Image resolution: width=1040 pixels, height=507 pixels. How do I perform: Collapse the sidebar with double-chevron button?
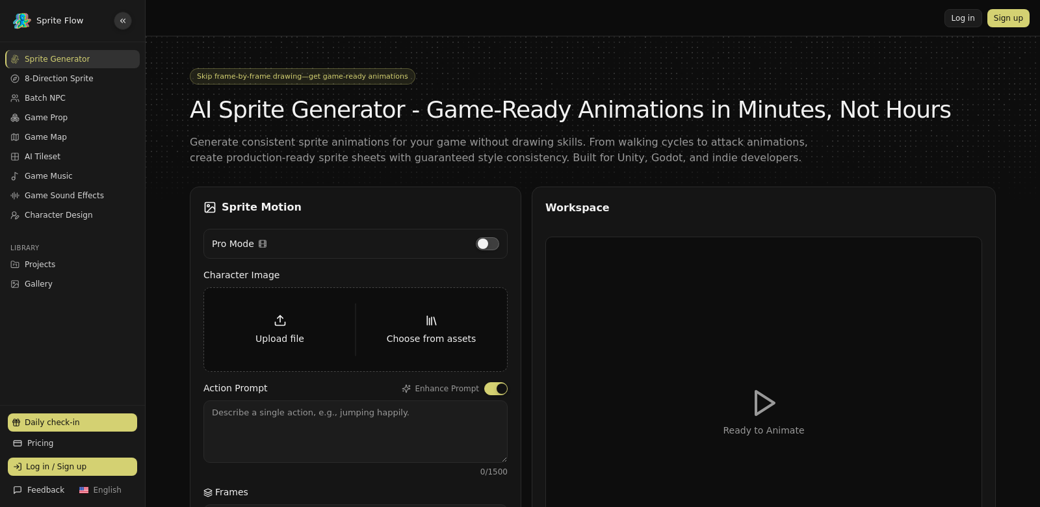(x=123, y=21)
